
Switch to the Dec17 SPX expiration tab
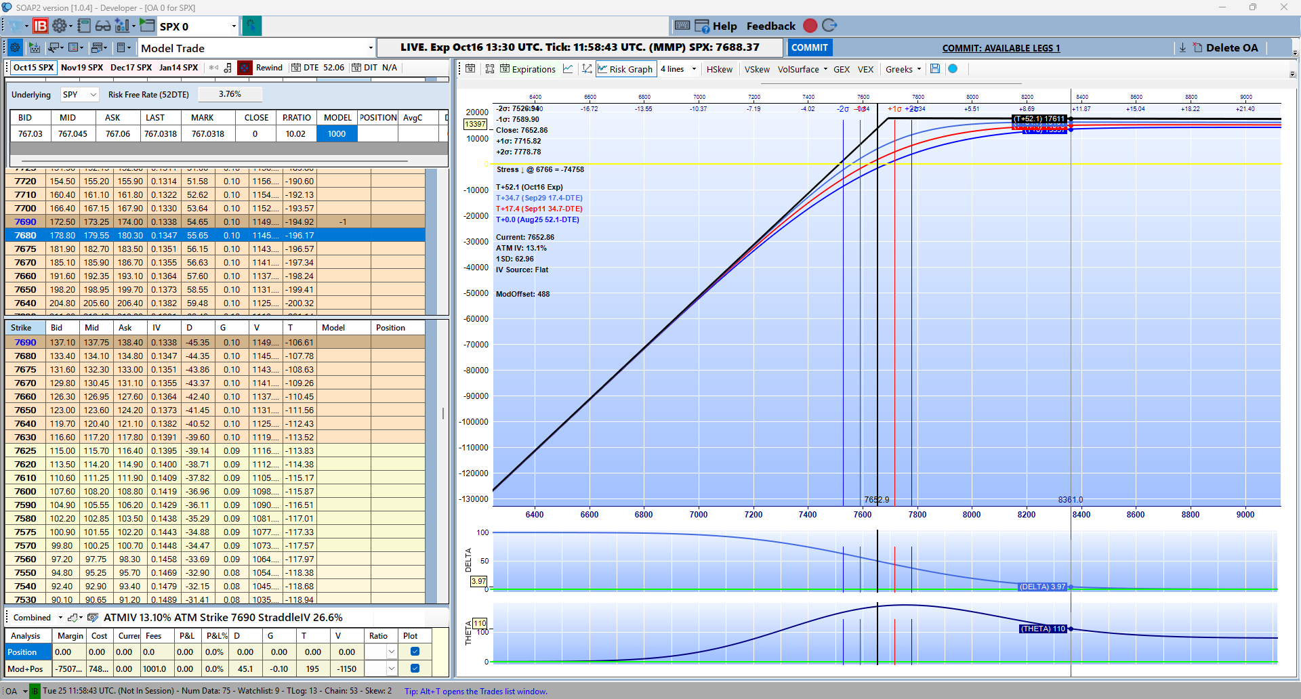point(131,68)
